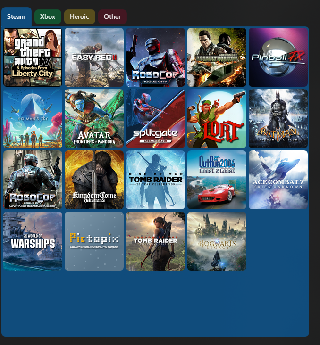Select World of Warships tile

tap(33, 241)
